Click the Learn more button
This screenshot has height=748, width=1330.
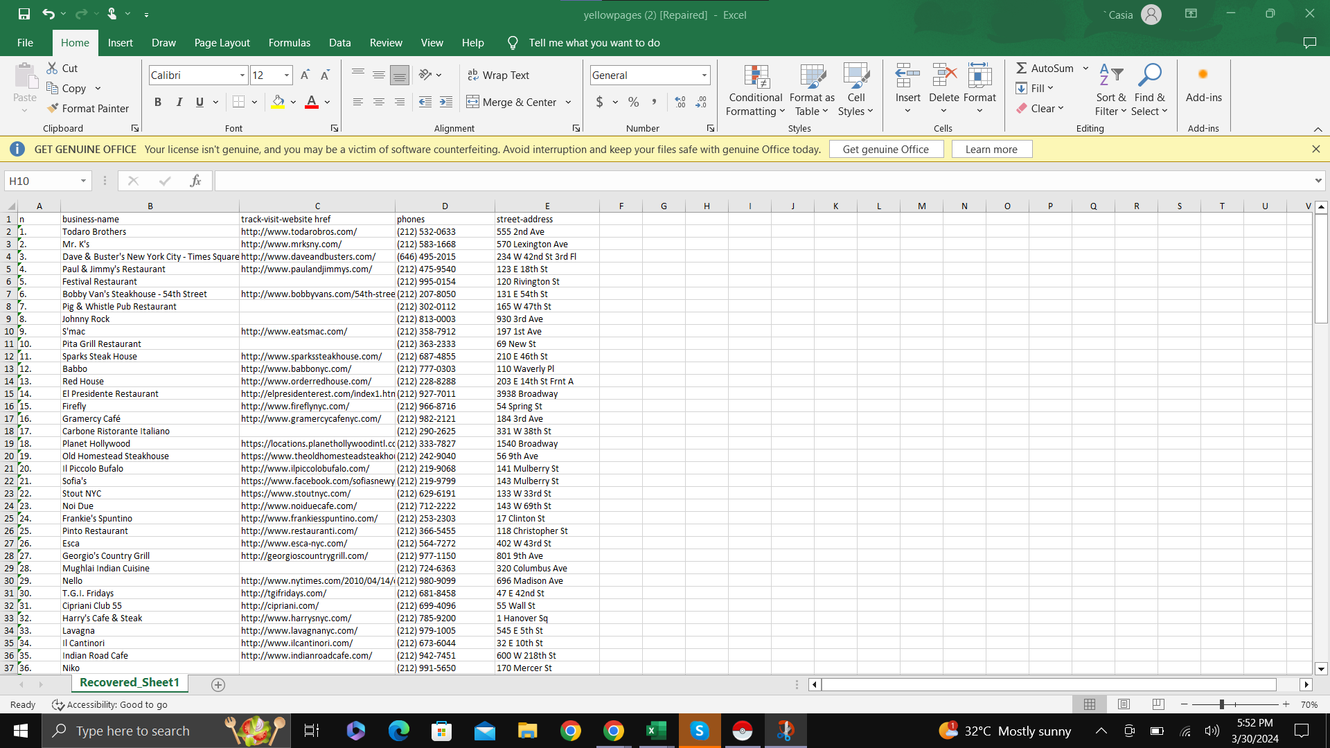coord(991,149)
